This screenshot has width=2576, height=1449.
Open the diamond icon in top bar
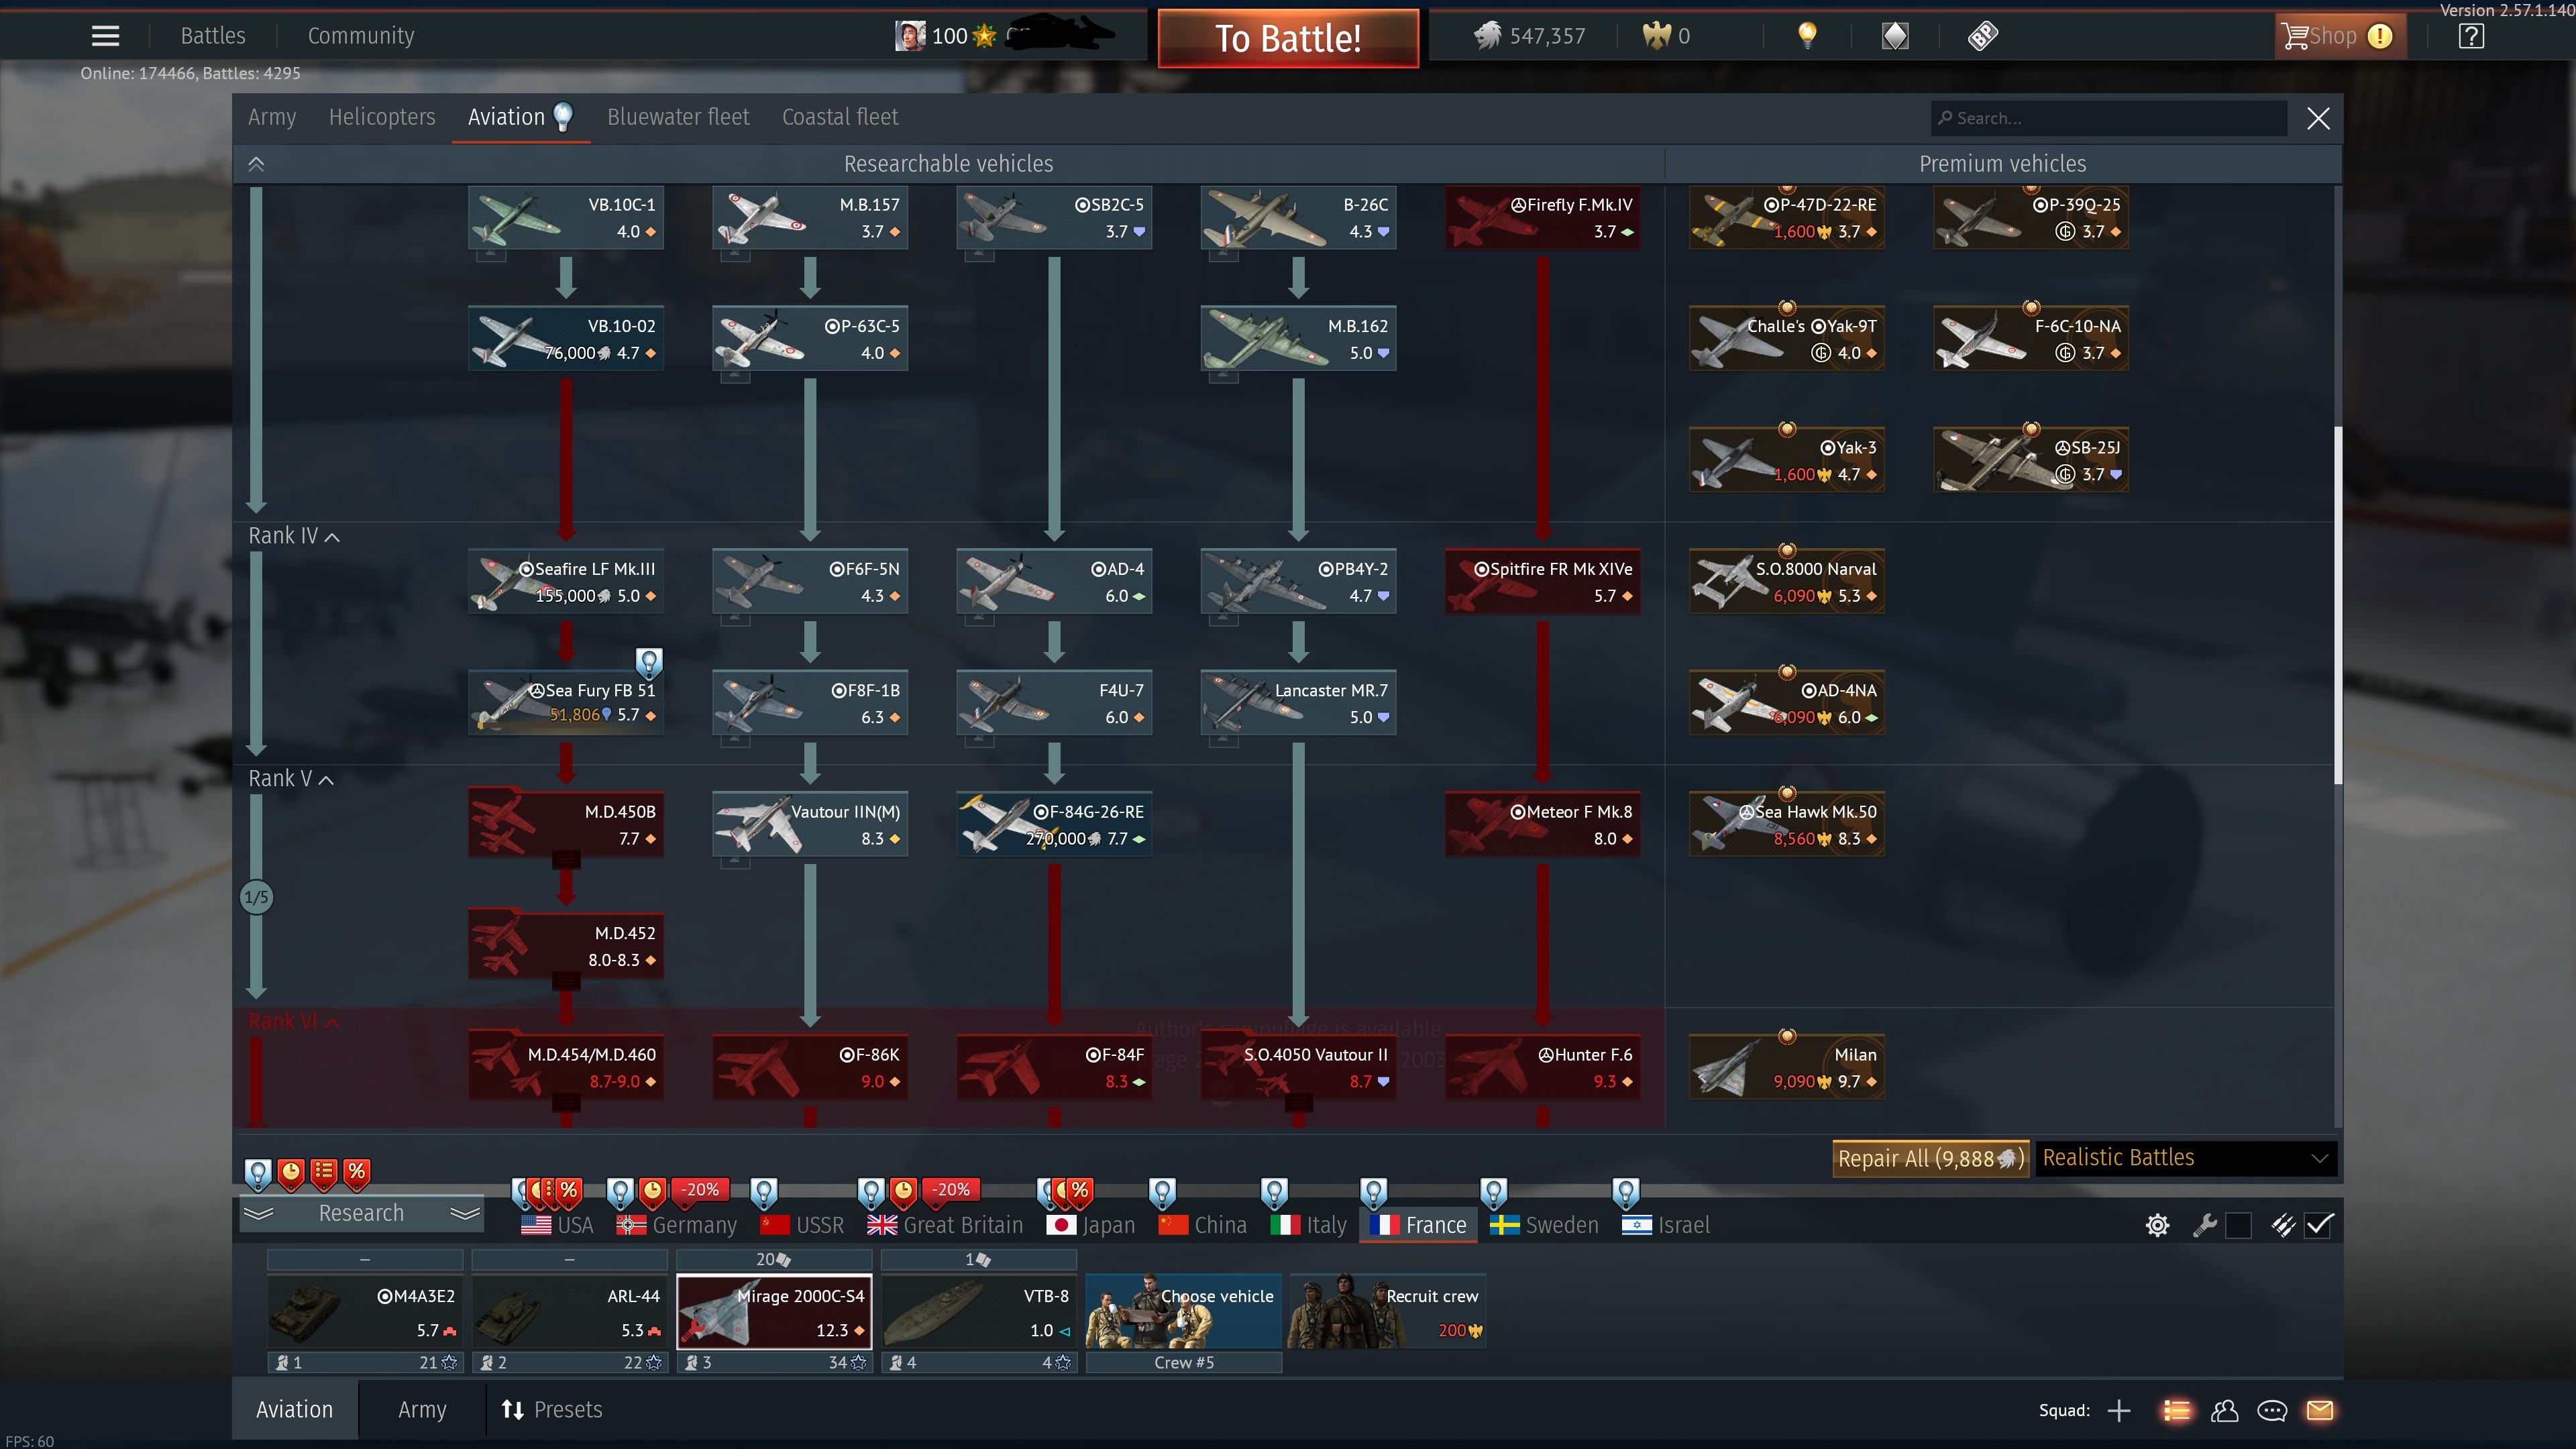tap(1895, 36)
